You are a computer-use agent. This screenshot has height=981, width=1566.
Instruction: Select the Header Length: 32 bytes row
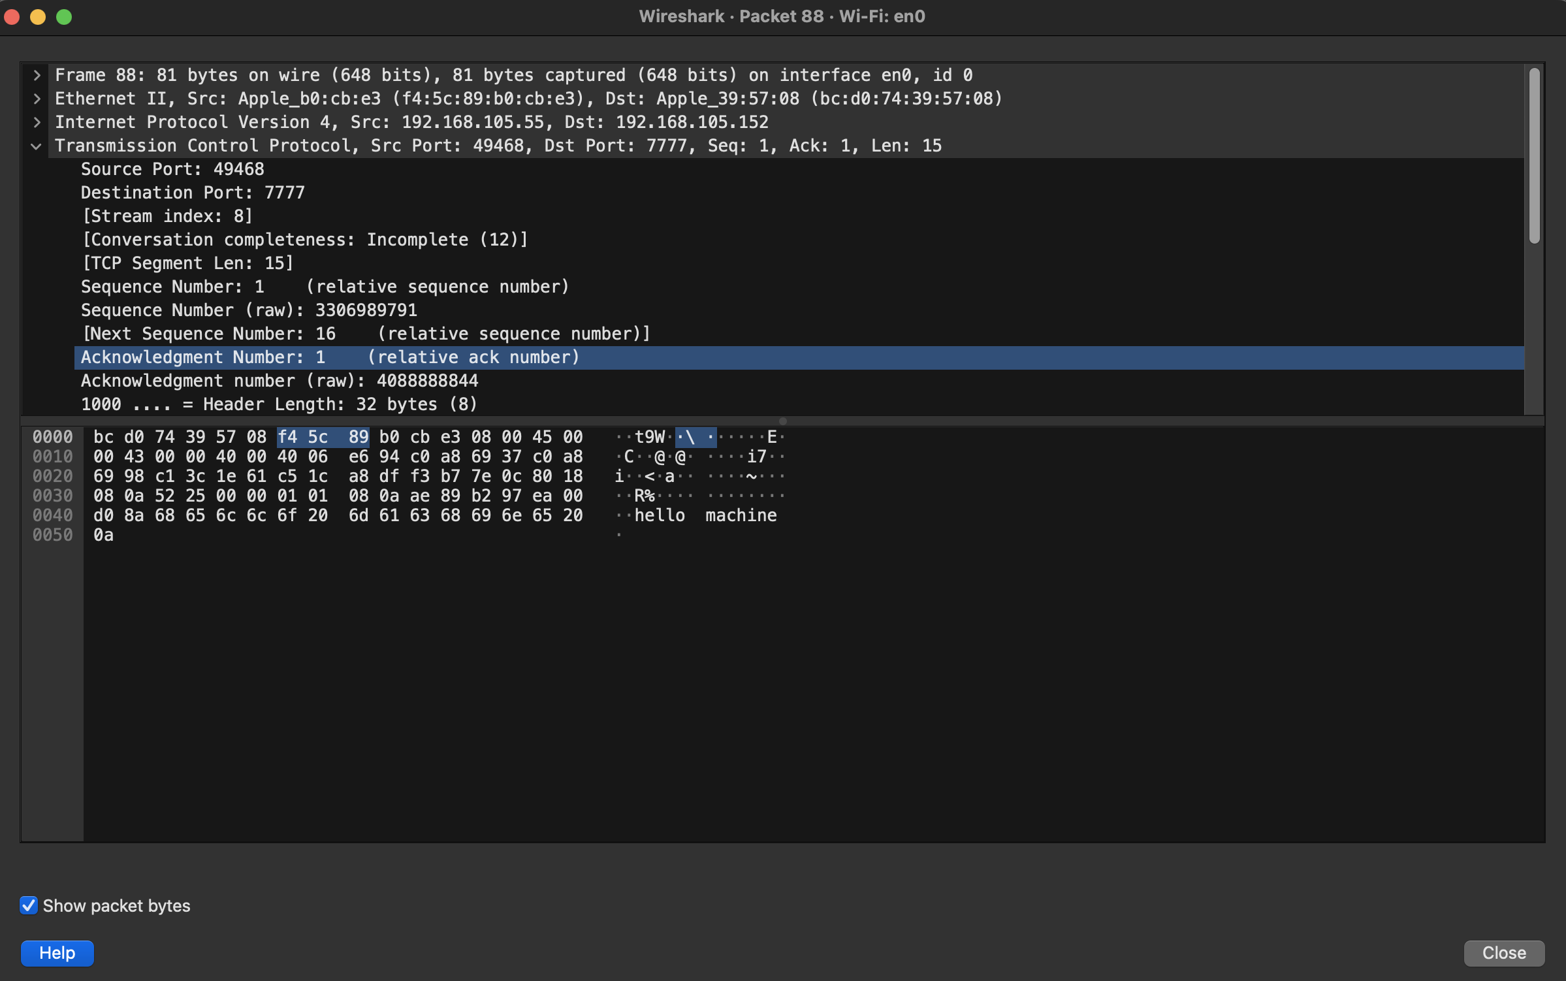click(799, 404)
